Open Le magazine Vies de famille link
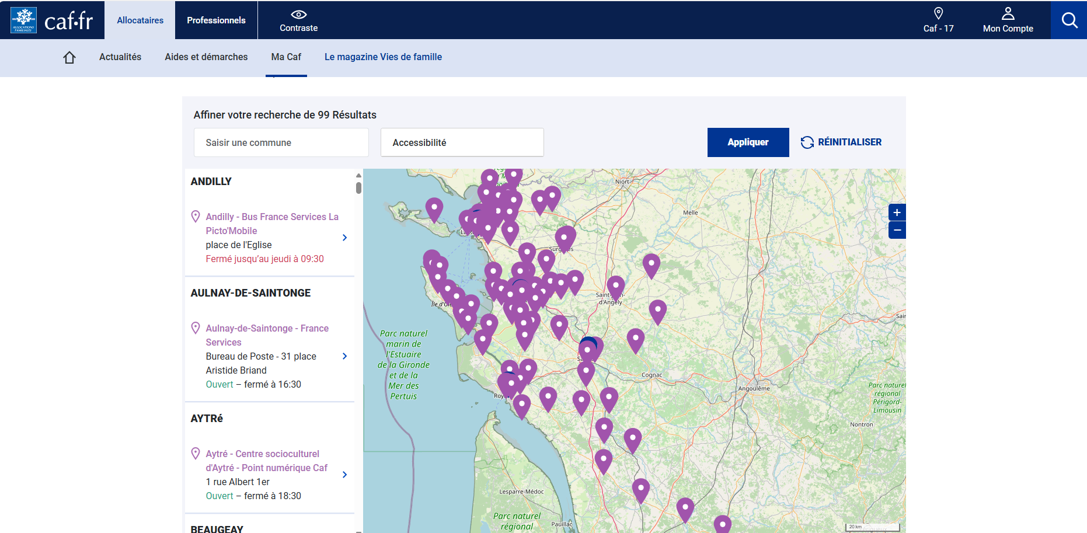This screenshot has width=1087, height=533. (x=383, y=57)
